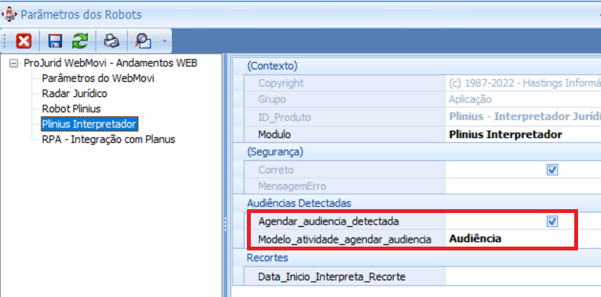The height and width of the screenshot is (297, 601).
Task: Click the Copyright value text
Action: click(525, 83)
